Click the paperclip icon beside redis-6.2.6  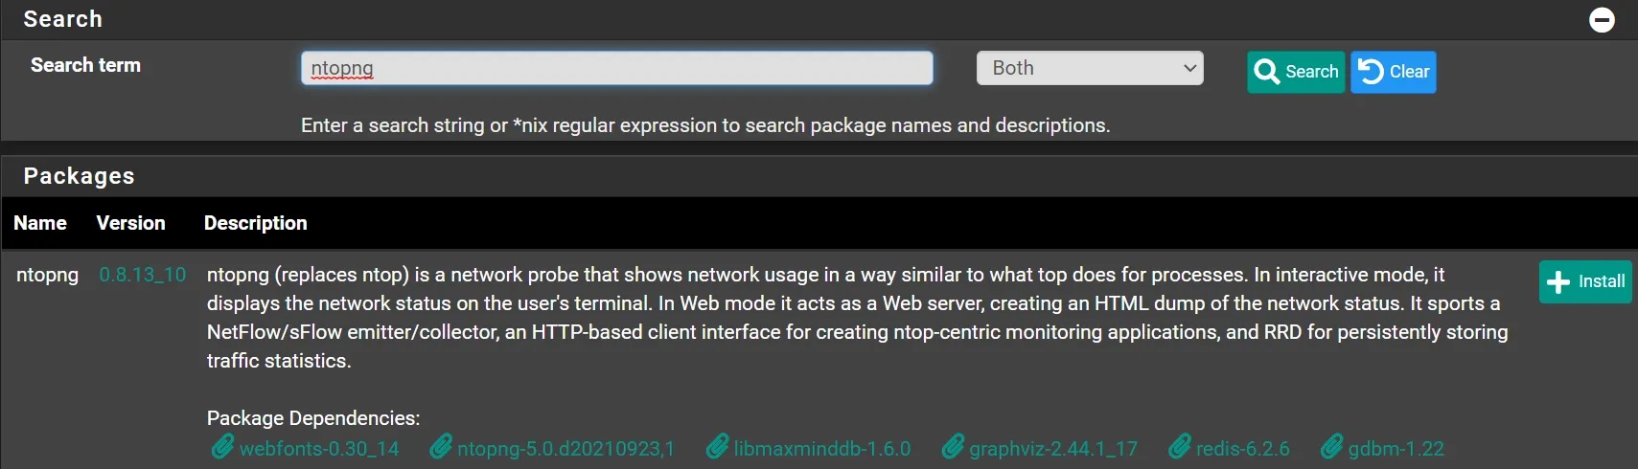pyautogui.click(x=1180, y=447)
